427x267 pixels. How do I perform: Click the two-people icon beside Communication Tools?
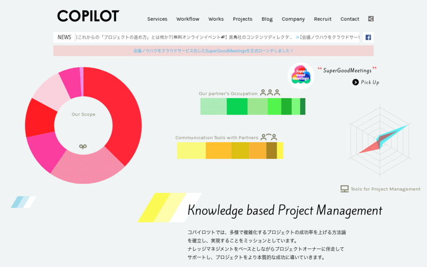[269, 137]
